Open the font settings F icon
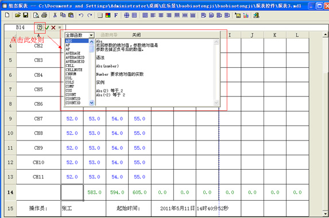The image size is (329, 218). coord(116,15)
